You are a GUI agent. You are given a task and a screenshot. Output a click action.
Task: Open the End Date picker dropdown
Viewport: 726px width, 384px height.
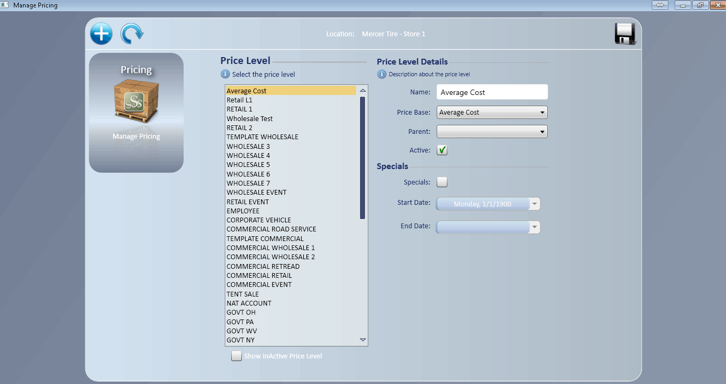pyautogui.click(x=534, y=227)
